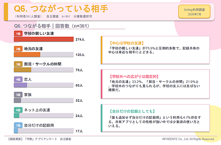Click the 中心は学校の友達 heading
Screen dimensions: 221x145
(127, 43)
